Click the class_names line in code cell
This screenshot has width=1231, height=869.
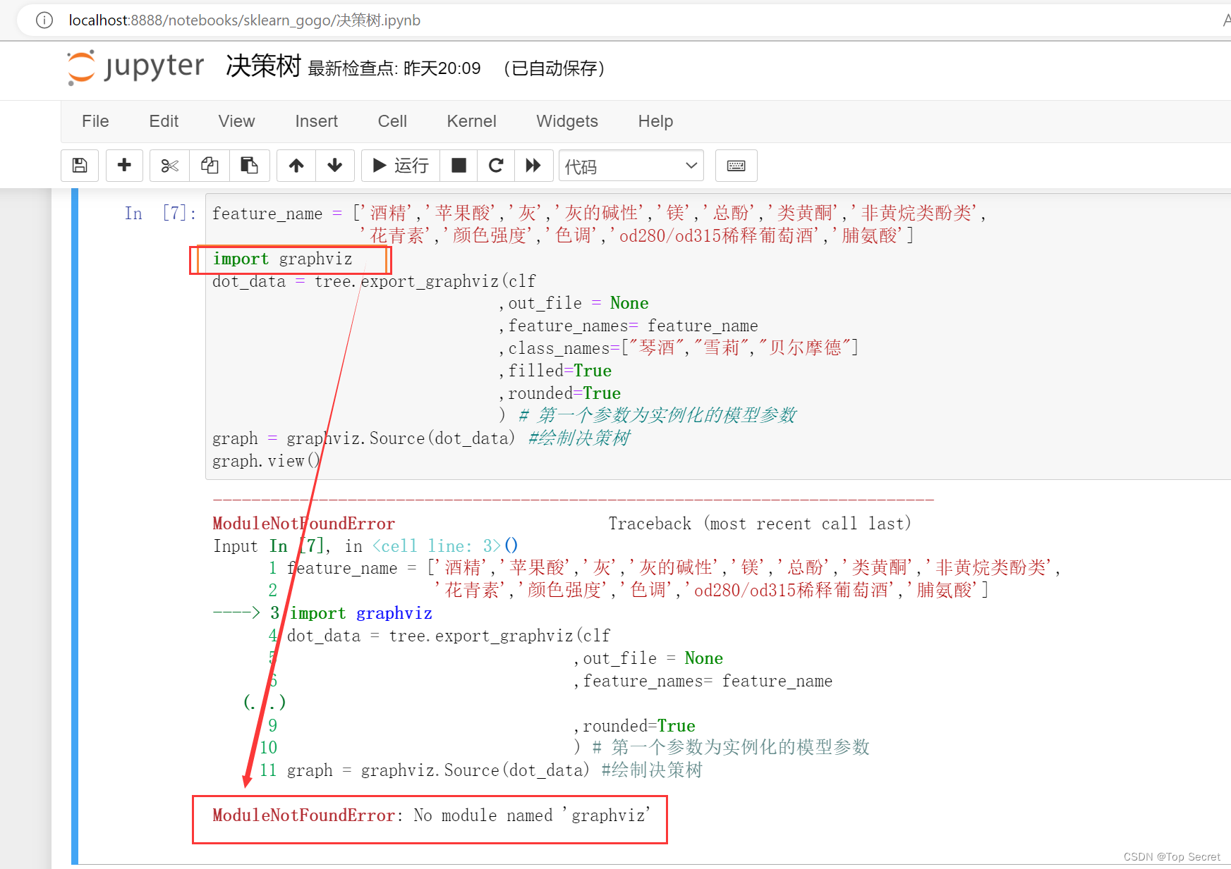(679, 348)
